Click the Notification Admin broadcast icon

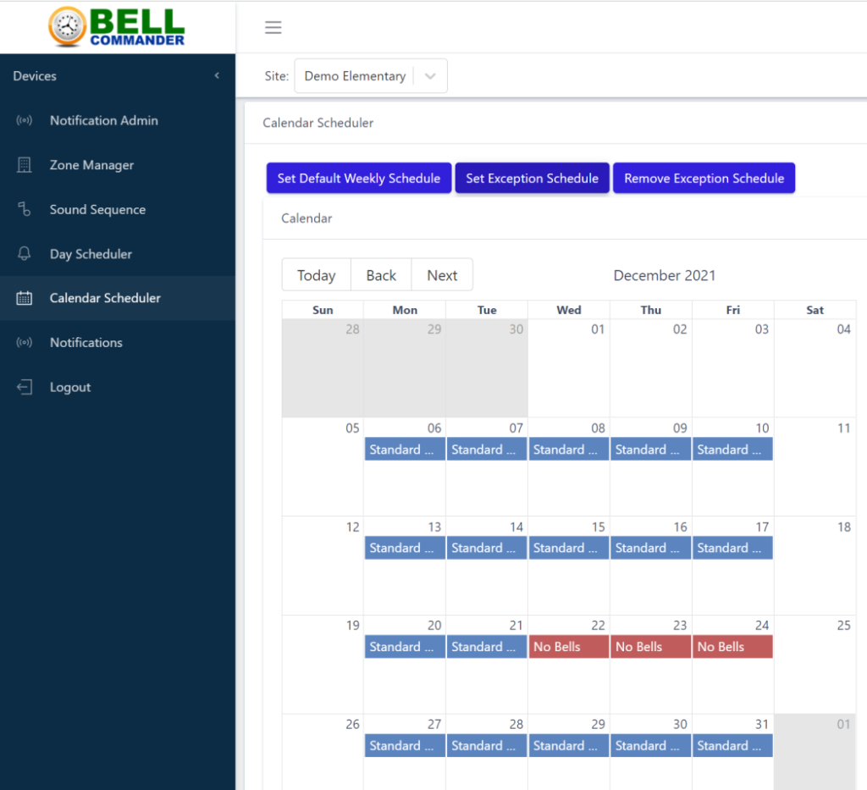click(25, 120)
